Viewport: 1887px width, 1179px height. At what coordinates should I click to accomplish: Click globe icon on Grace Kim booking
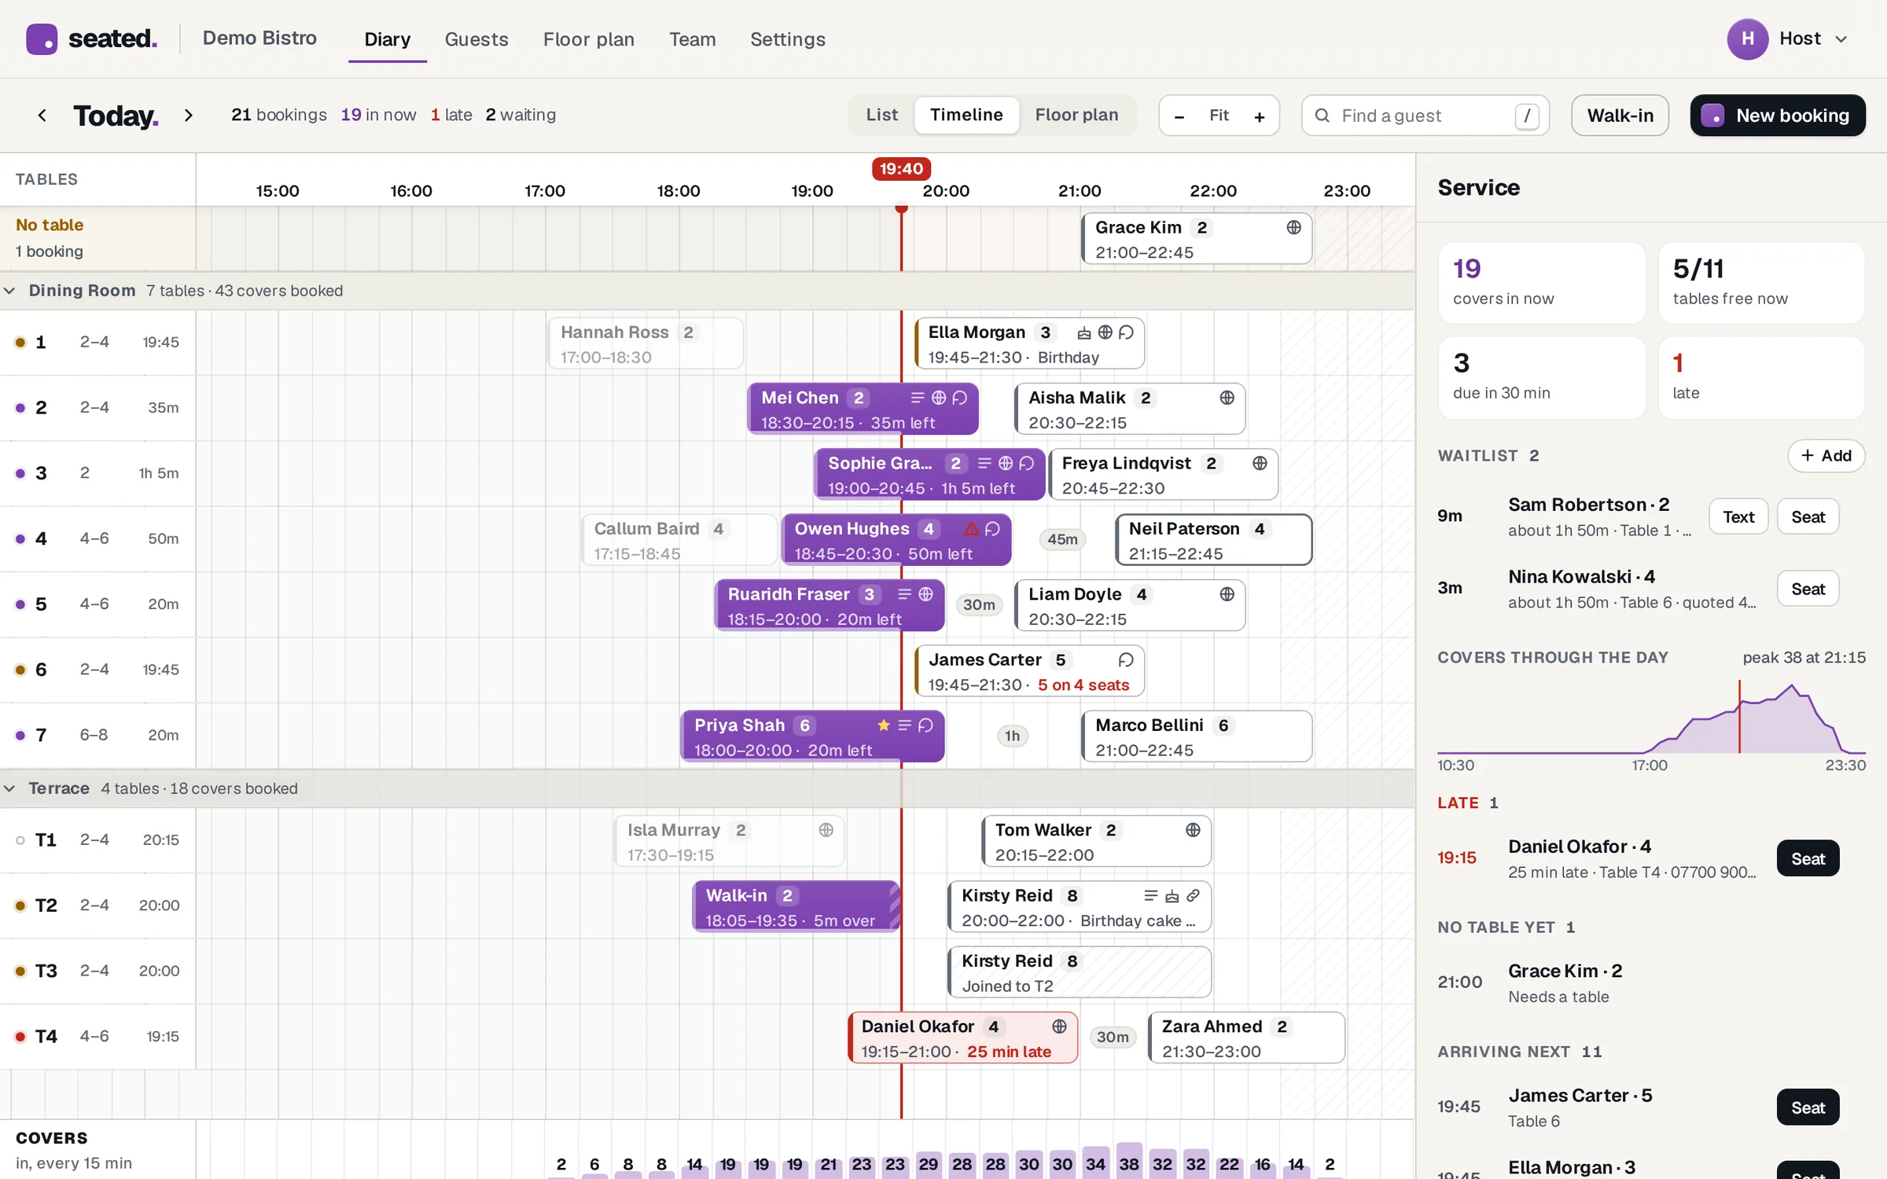[1293, 227]
